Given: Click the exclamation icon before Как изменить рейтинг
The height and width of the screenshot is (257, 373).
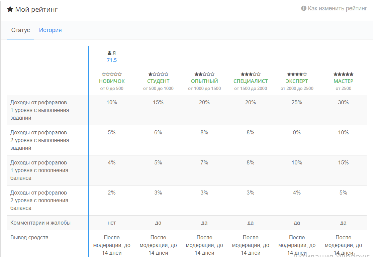Looking at the screenshot, I should (303, 8).
